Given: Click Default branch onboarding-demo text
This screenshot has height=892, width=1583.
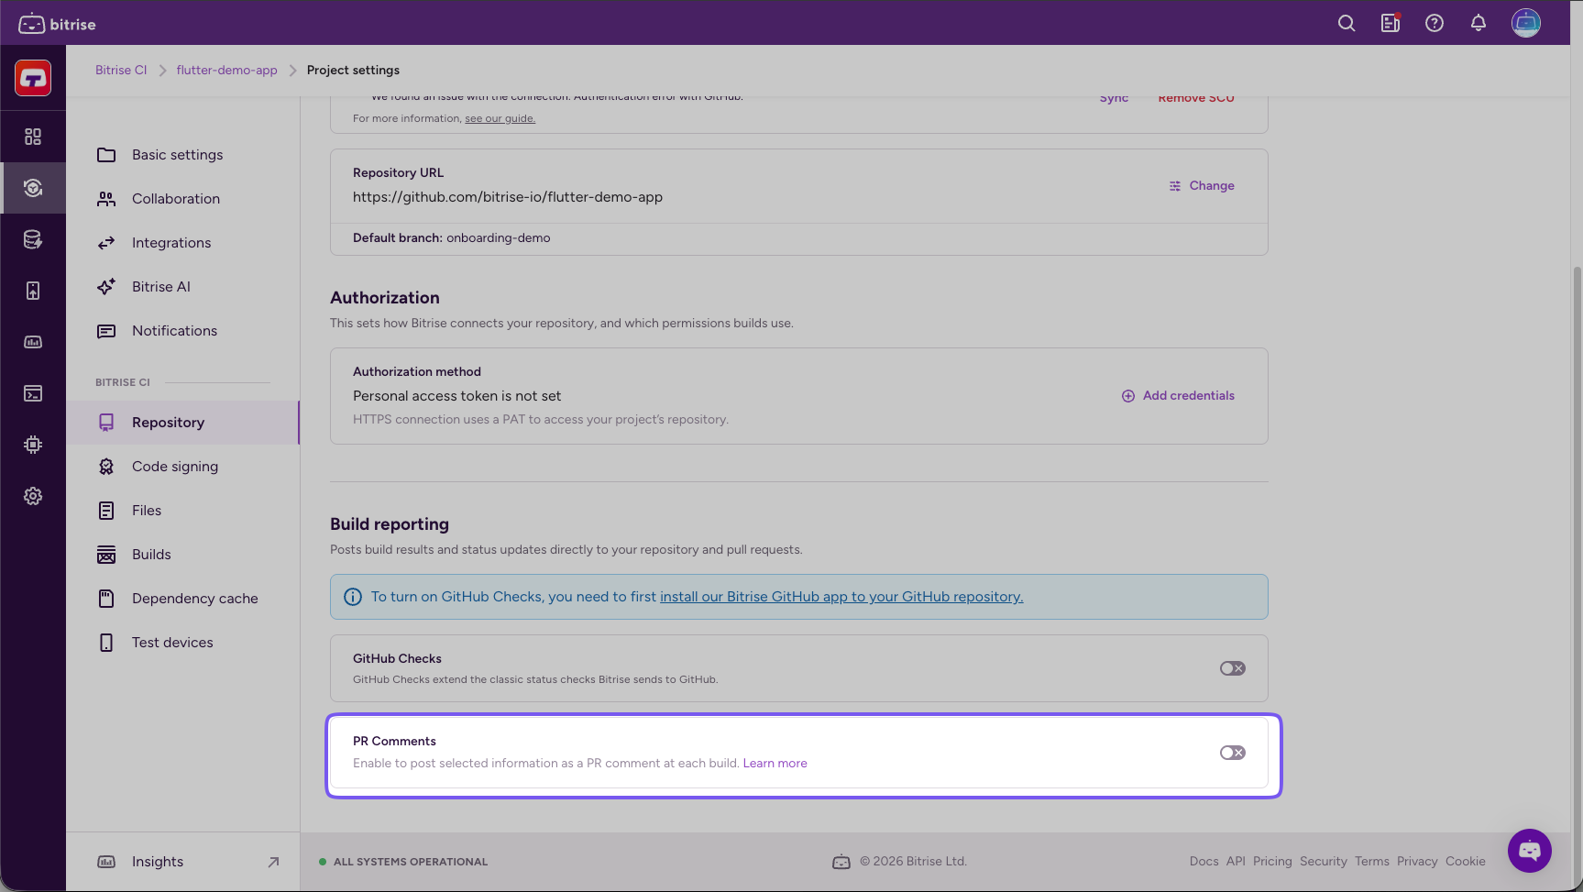Looking at the screenshot, I should (x=452, y=238).
